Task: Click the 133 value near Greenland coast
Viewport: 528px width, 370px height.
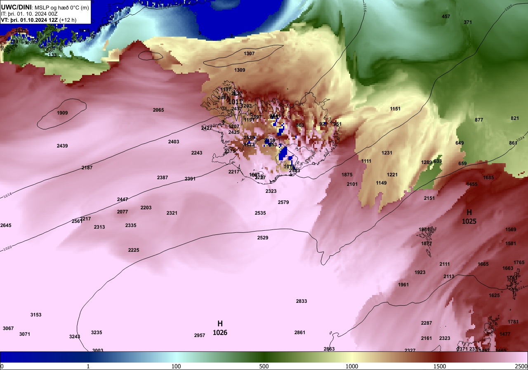Action: coord(53,55)
